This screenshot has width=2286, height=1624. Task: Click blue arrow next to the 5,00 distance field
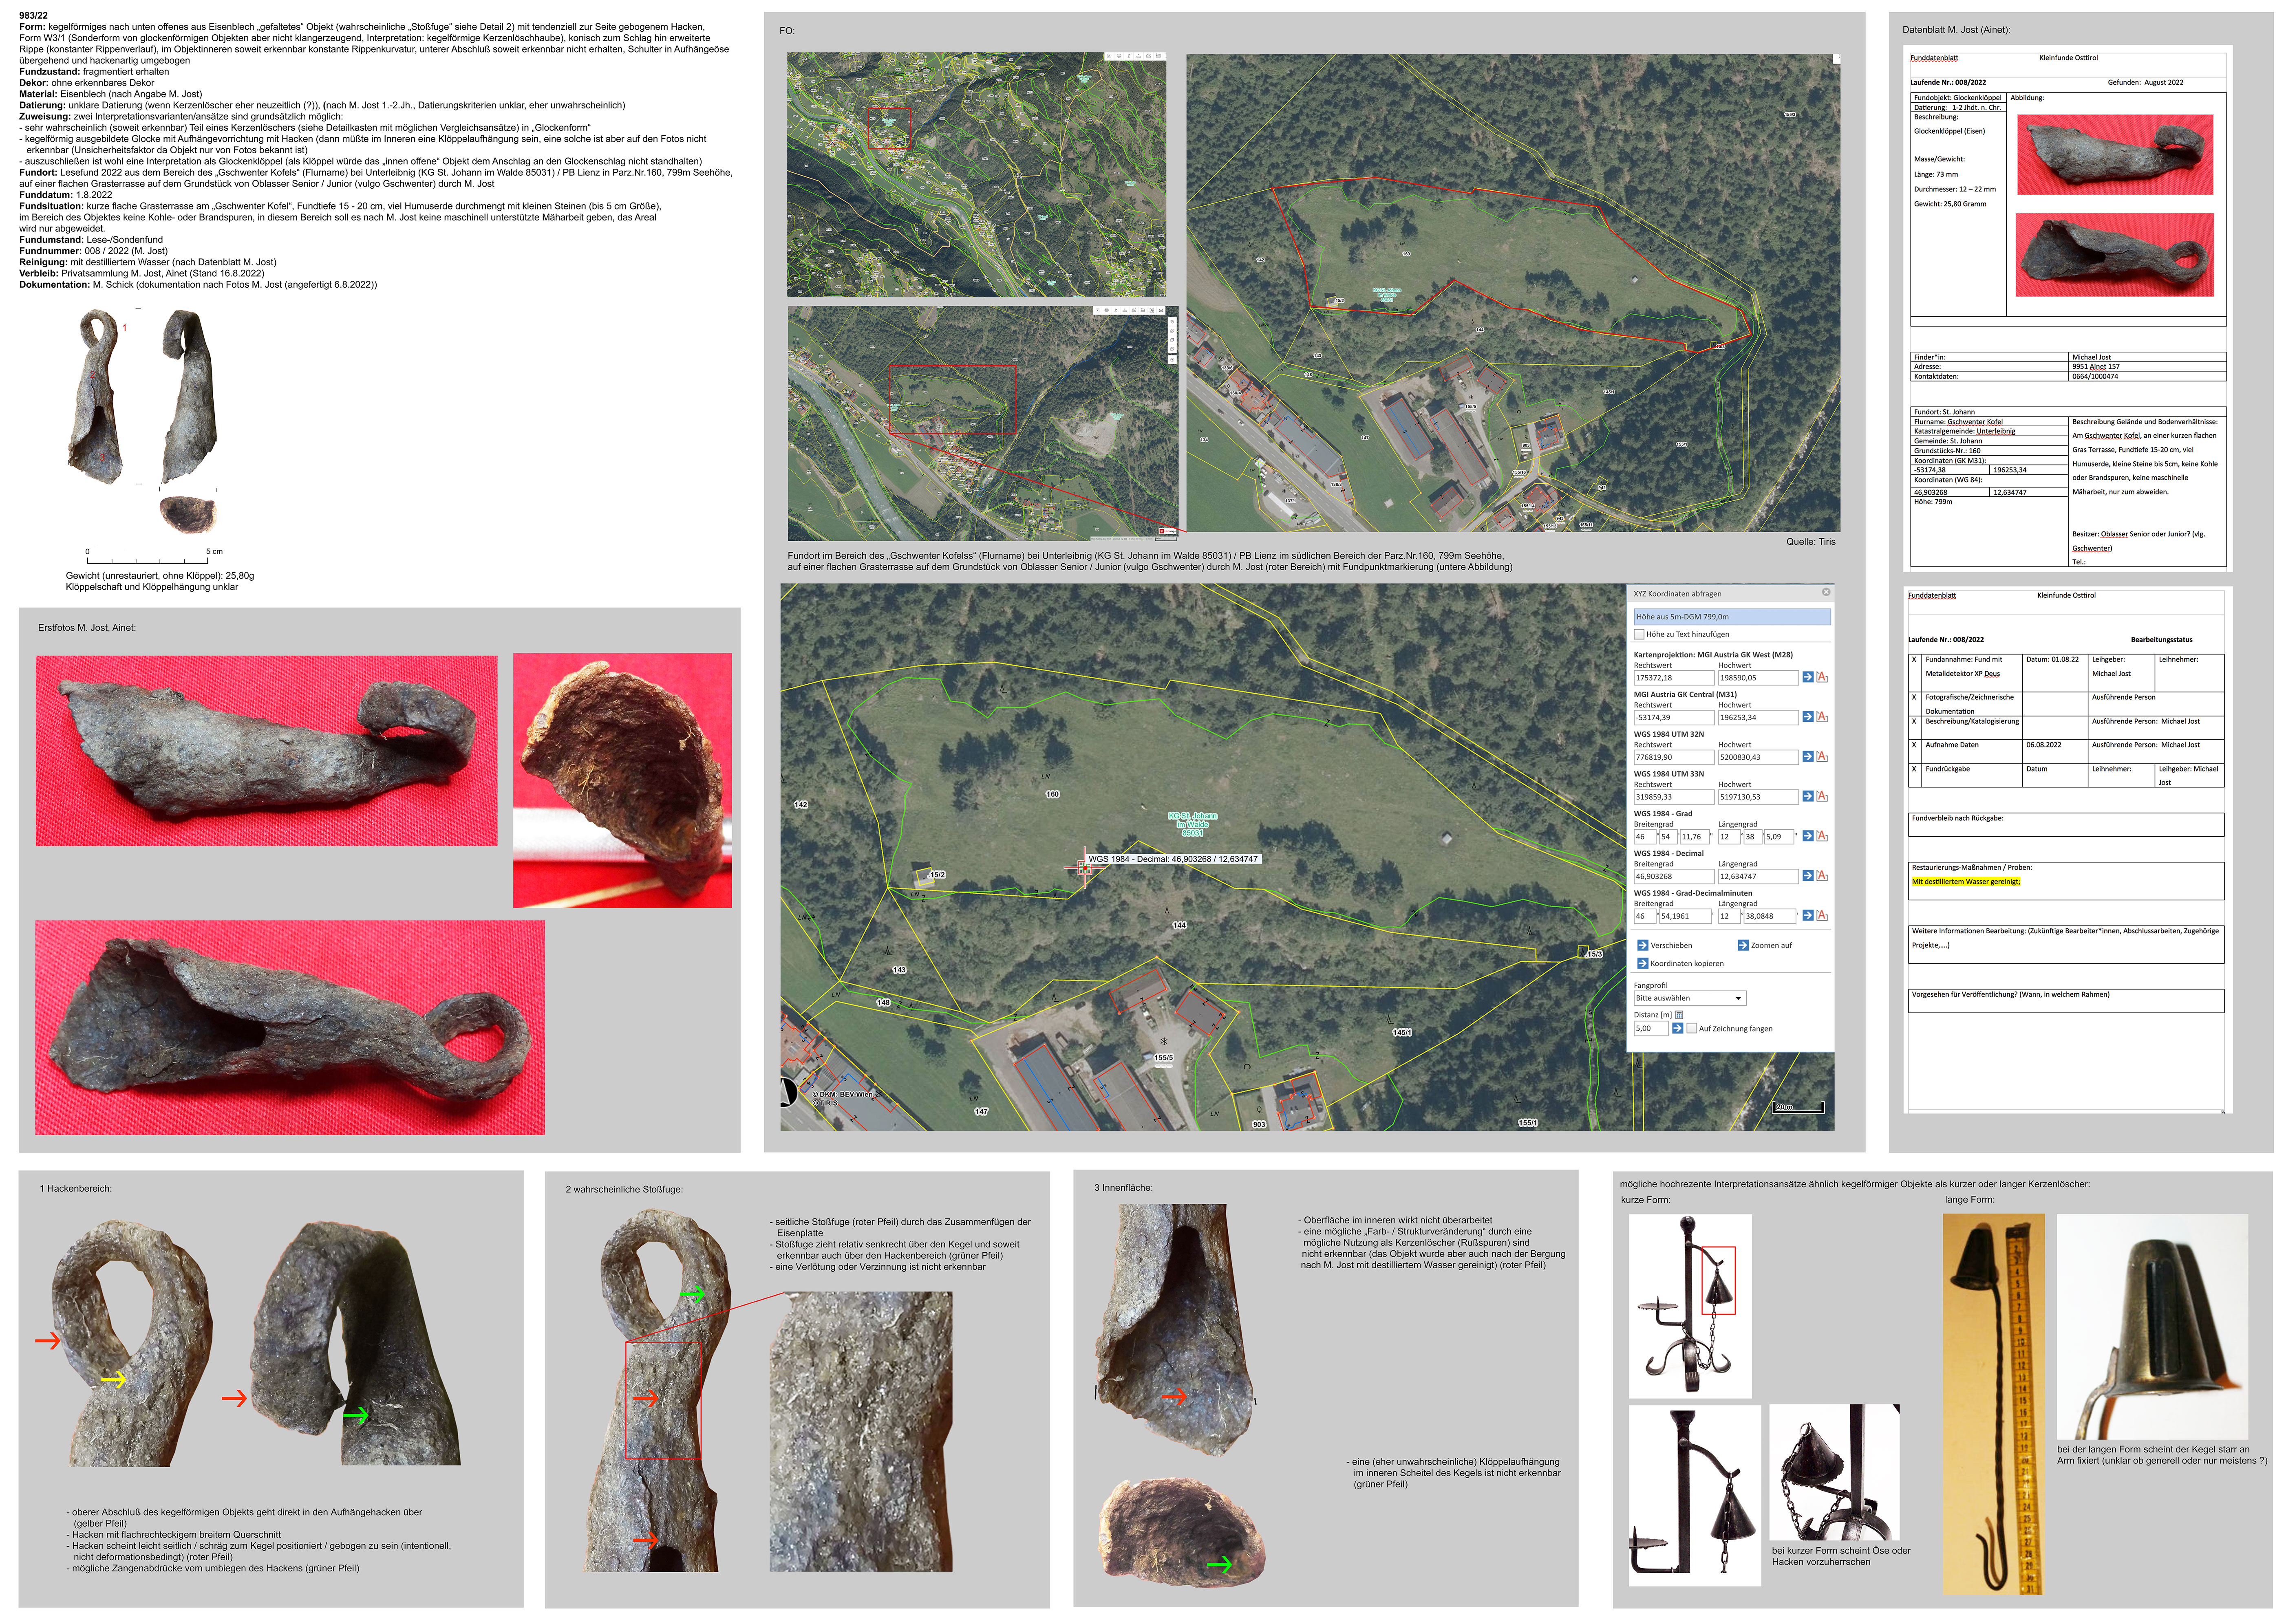tap(1677, 1028)
